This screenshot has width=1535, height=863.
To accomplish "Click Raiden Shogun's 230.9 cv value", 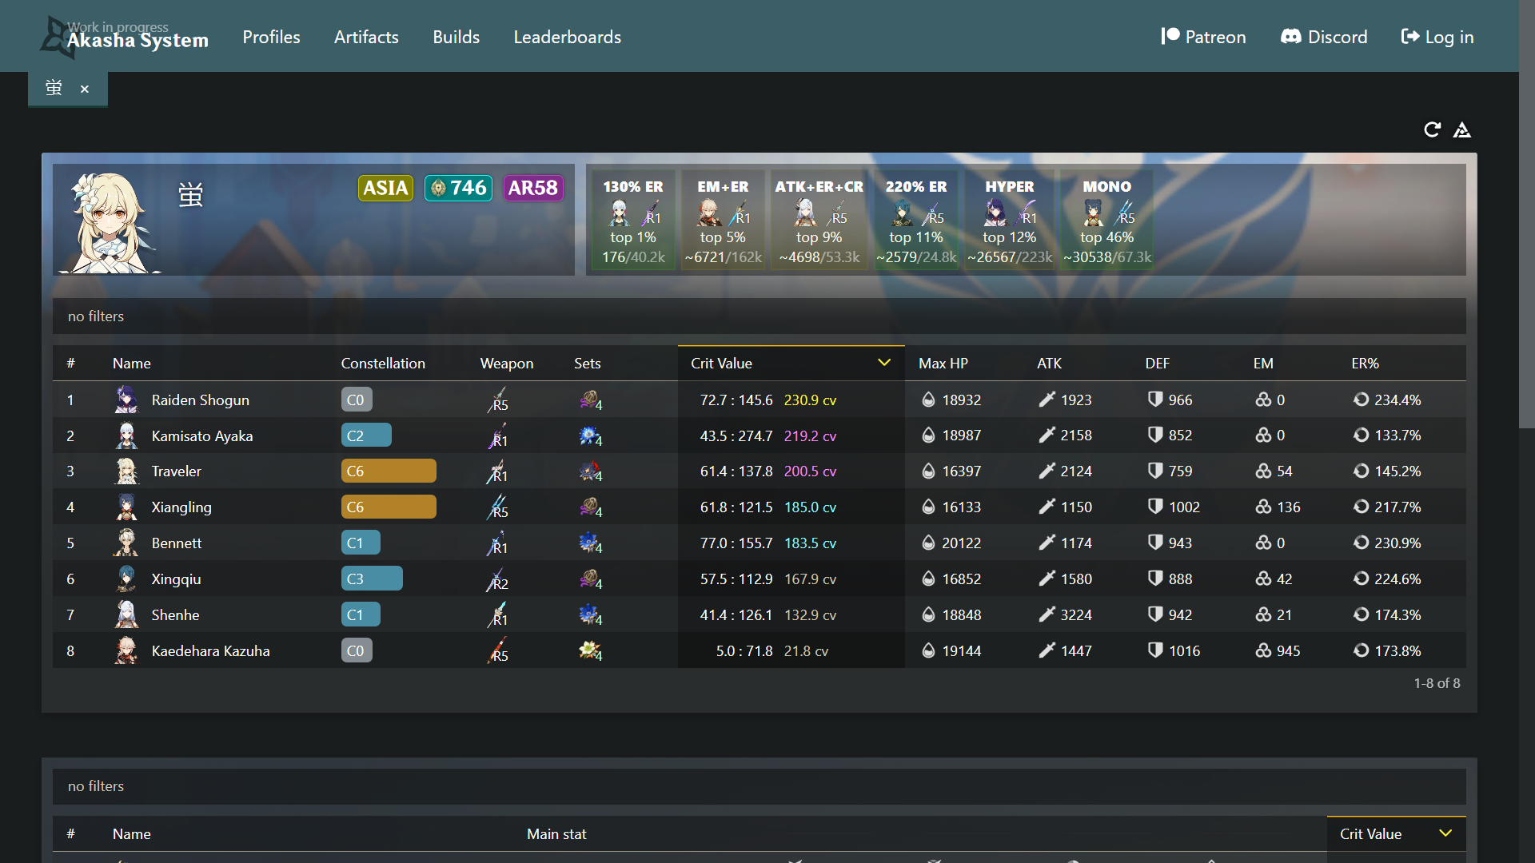I will [810, 400].
